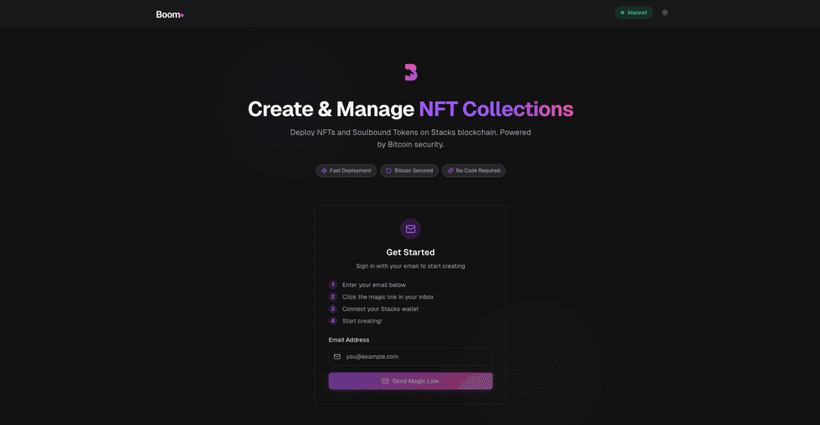Click 'Deploy NFTs and Soulbound Tokens' description

pos(411,138)
